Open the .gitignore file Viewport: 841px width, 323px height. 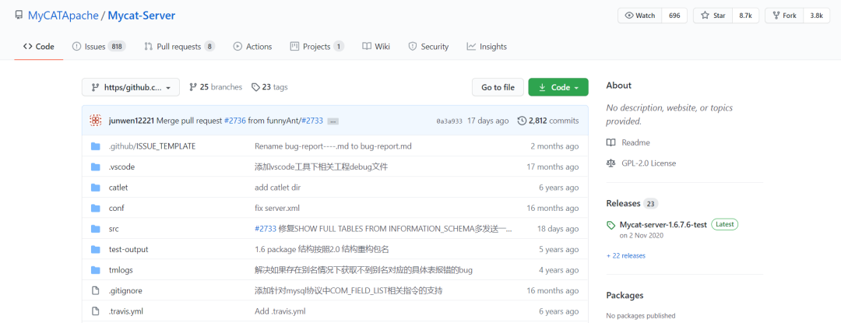pyautogui.click(x=125, y=290)
